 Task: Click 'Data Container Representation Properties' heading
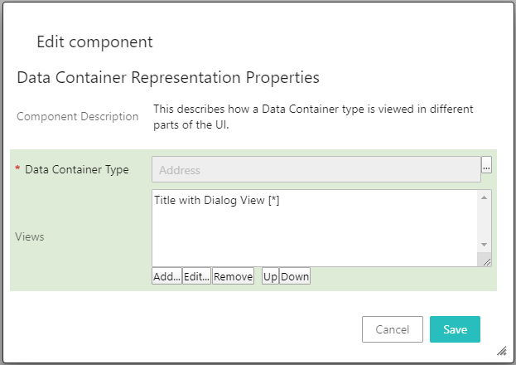[168, 78]
